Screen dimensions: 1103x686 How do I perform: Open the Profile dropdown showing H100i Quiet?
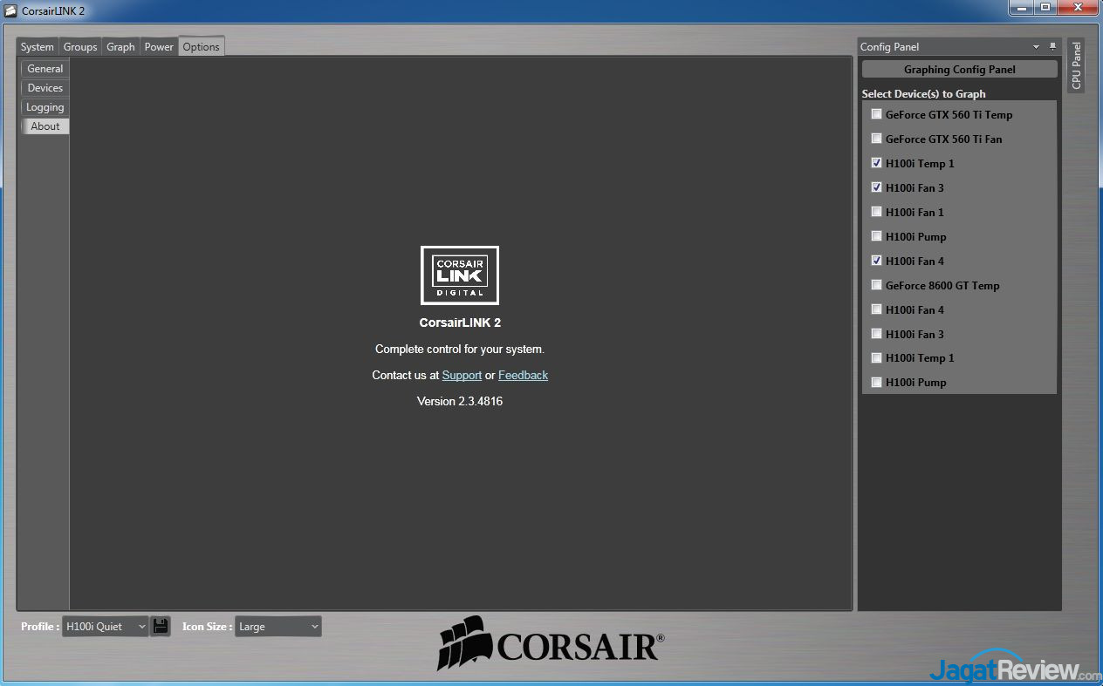pos(106,627)
